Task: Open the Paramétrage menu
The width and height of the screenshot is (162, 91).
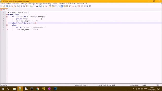Action: pyautogui.click(x=47, y=4)
